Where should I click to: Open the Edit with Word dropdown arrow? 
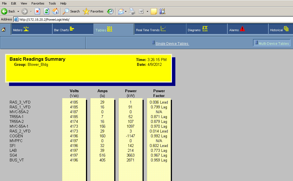point(147,11)
